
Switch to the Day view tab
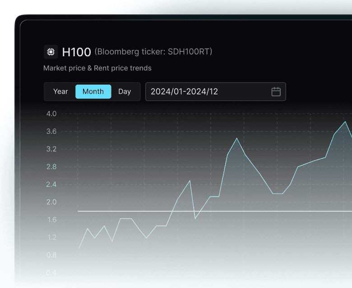125,91
